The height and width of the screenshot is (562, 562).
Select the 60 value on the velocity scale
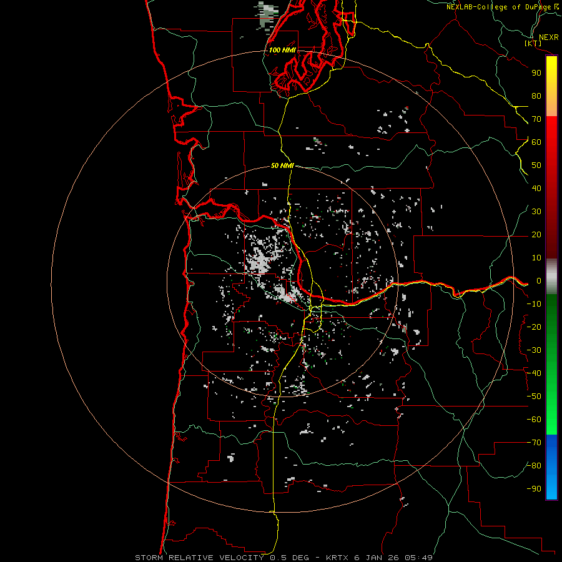536,142
